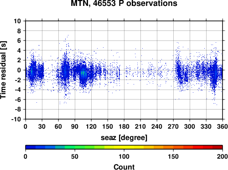The image size is (228, 170).
Task: Click the y-axis tick label 10
Action: tap(17, 21)
